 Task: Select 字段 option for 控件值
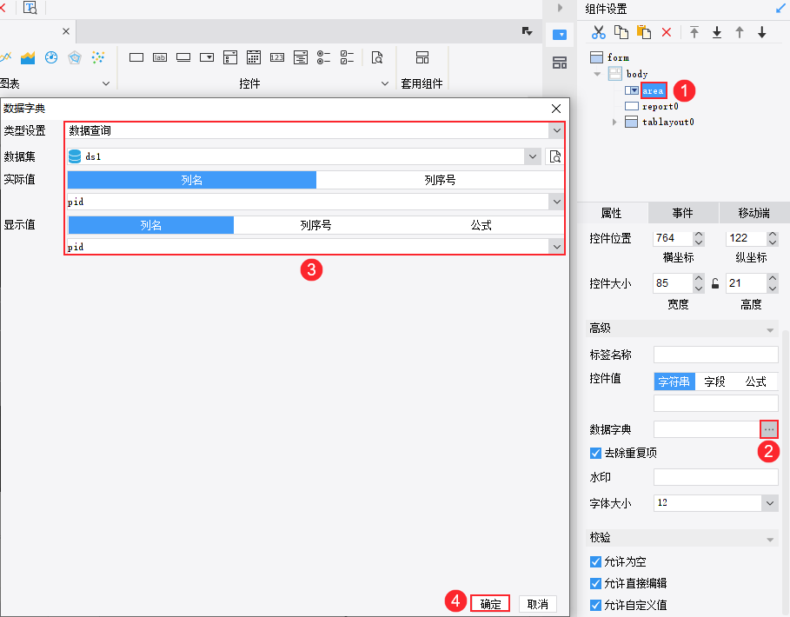tap(714, 381)
